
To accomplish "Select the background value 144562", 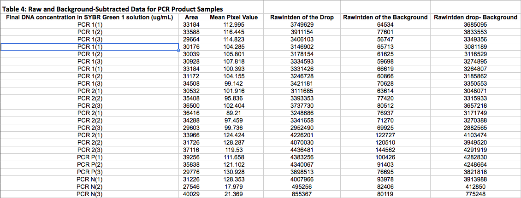I will click(x=385, y=150).
